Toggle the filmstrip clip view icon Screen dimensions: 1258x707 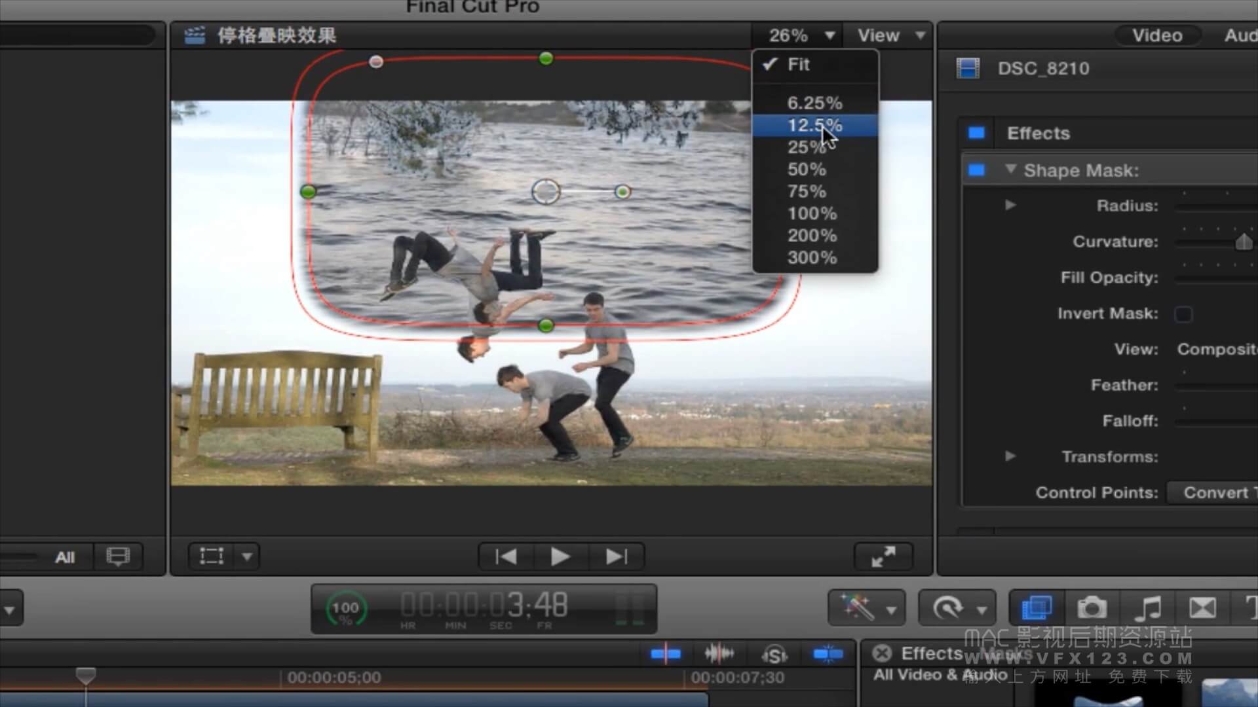[118, 557]
